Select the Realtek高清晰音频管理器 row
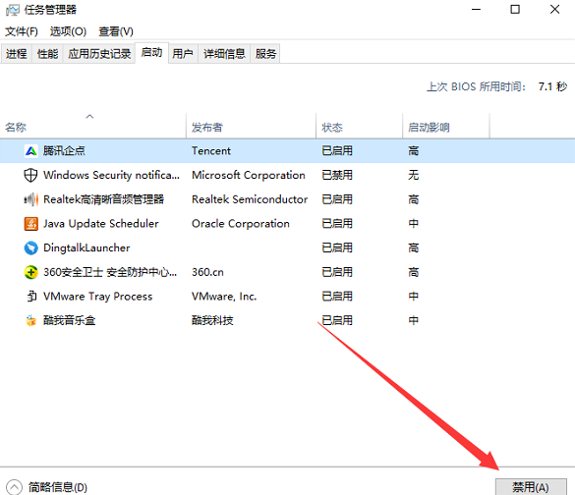This screenshot has height=495, width=575. point(287,199)
